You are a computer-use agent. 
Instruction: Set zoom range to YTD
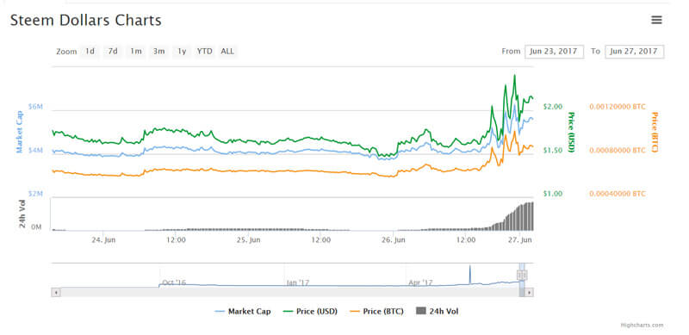(204, 52)
